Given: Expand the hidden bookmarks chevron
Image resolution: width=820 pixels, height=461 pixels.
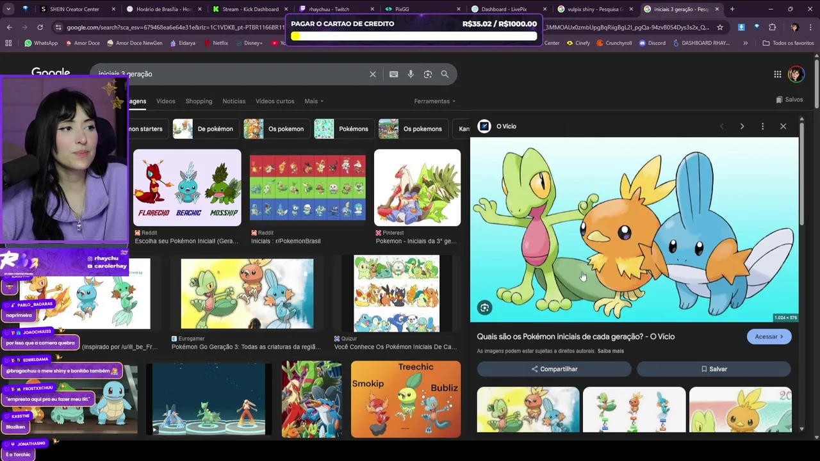Looking at the screenshot, I should (745, 44).
